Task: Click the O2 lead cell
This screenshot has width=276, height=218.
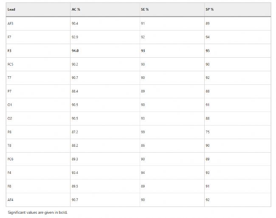Action: [x=10, y=118]
